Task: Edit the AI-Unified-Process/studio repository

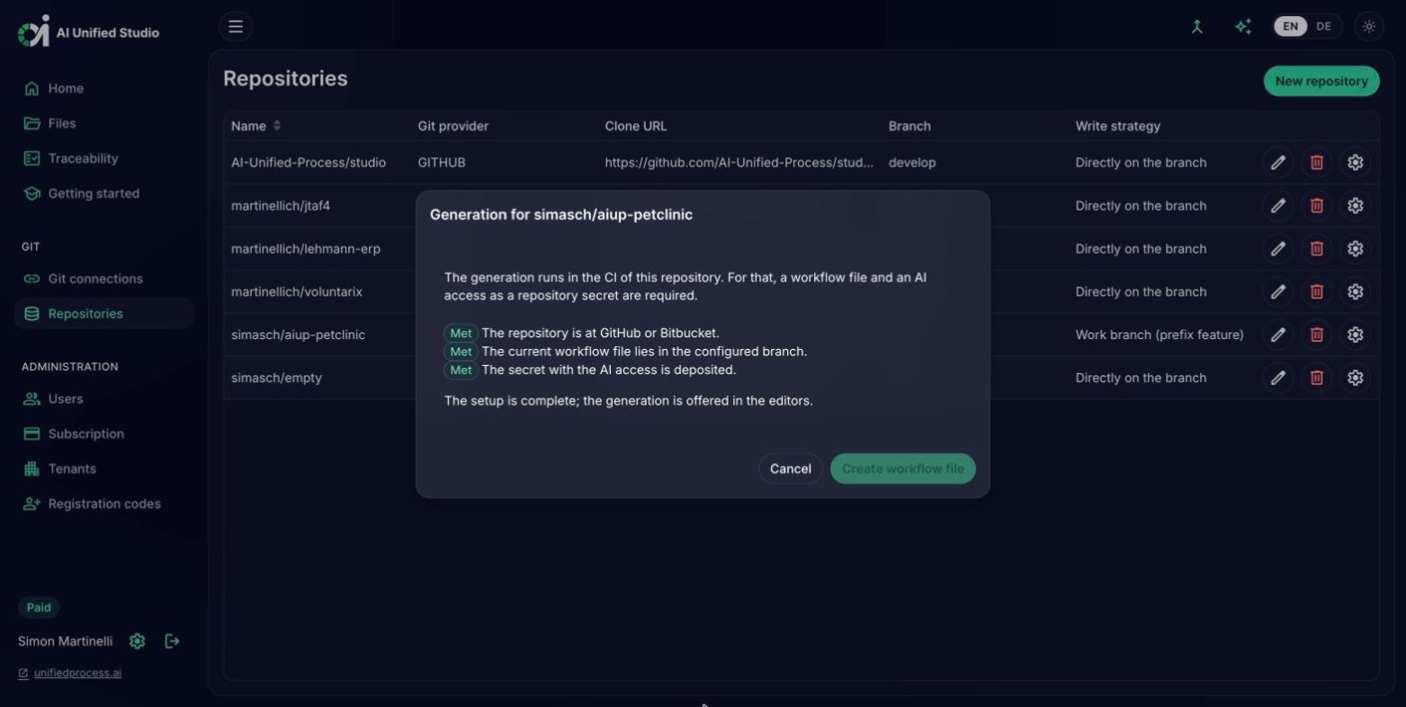Action: click(x=1277, y=163)
